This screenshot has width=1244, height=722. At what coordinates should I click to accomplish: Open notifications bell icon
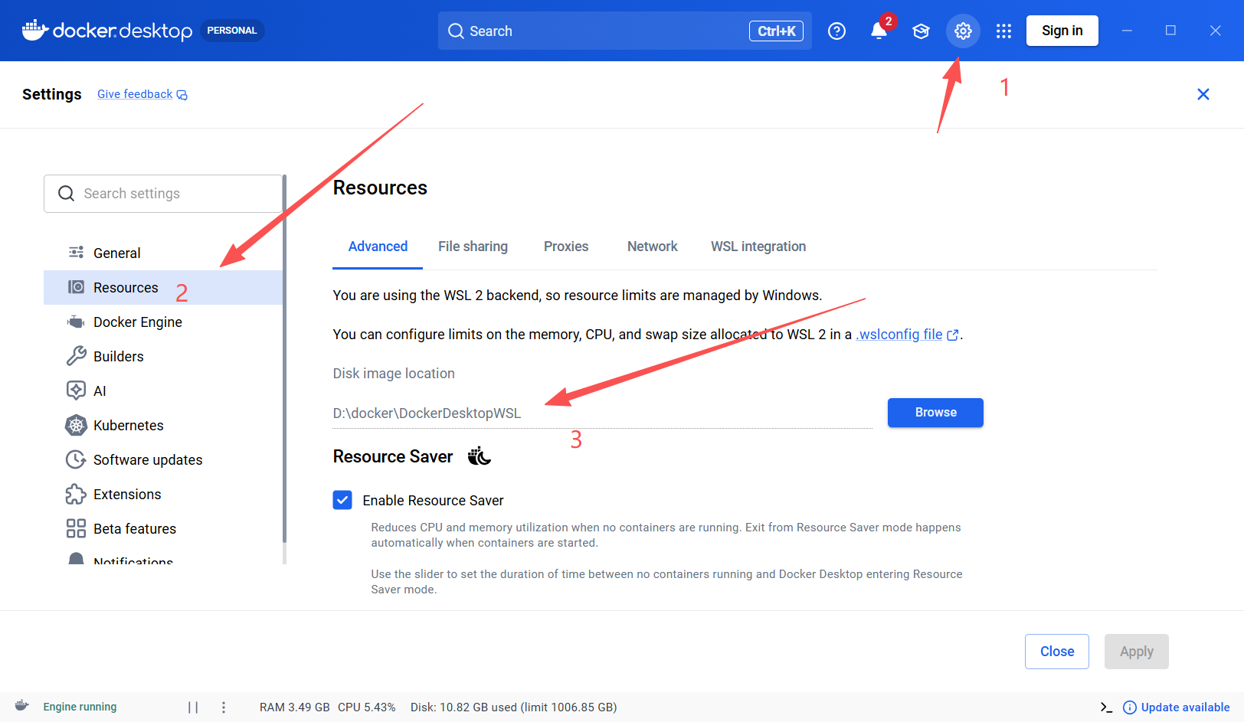click(x=879, y=31)
